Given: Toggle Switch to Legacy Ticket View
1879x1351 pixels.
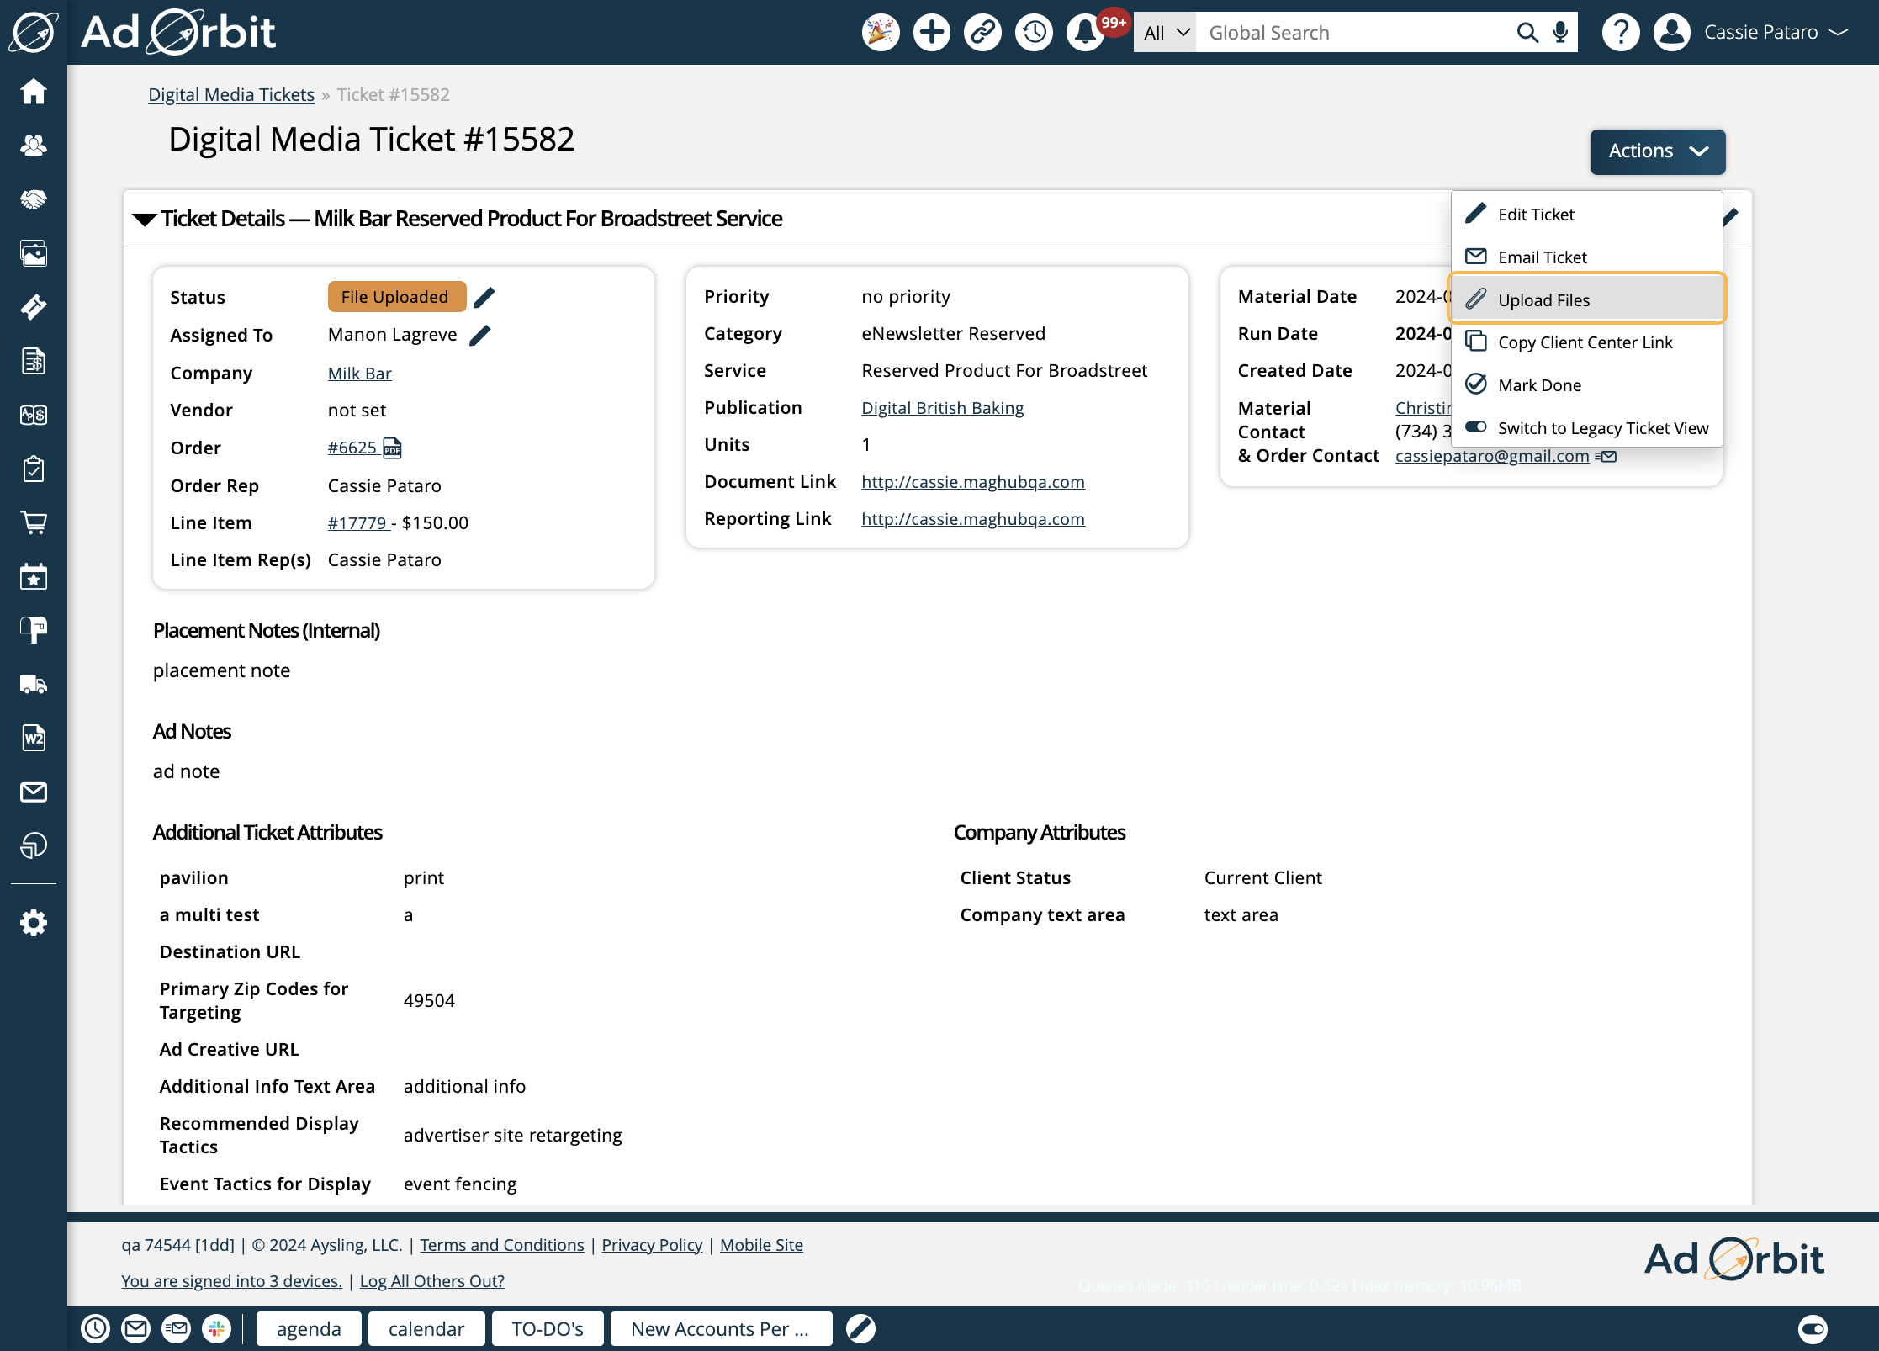Looking at the screenshot, I should point(1587,427).
